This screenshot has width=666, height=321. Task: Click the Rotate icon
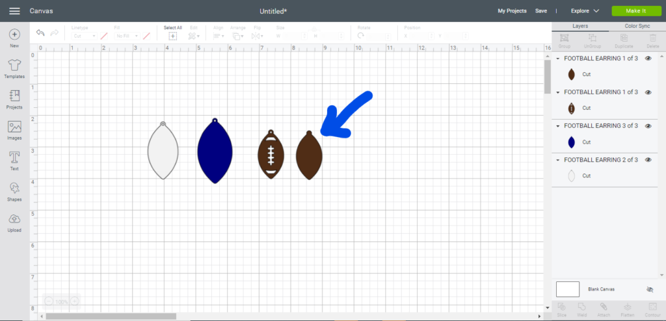361,36
